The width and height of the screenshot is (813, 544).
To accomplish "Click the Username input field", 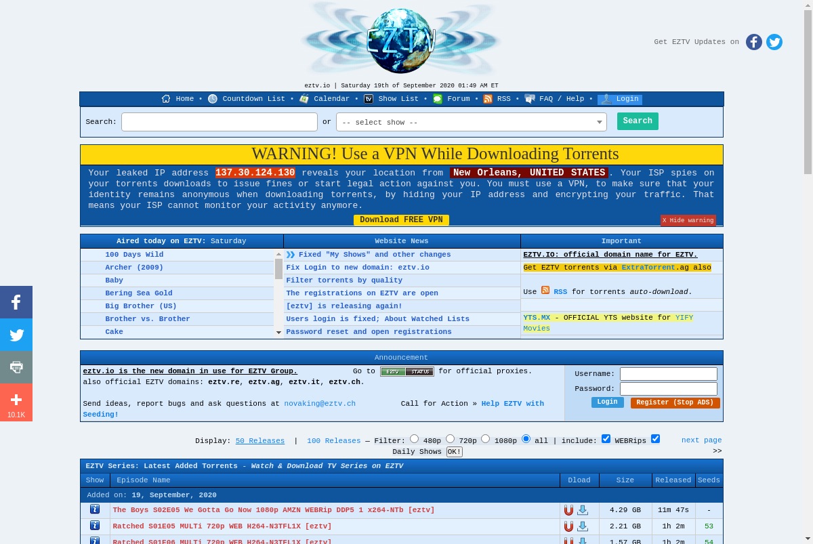I will (669, 374).
